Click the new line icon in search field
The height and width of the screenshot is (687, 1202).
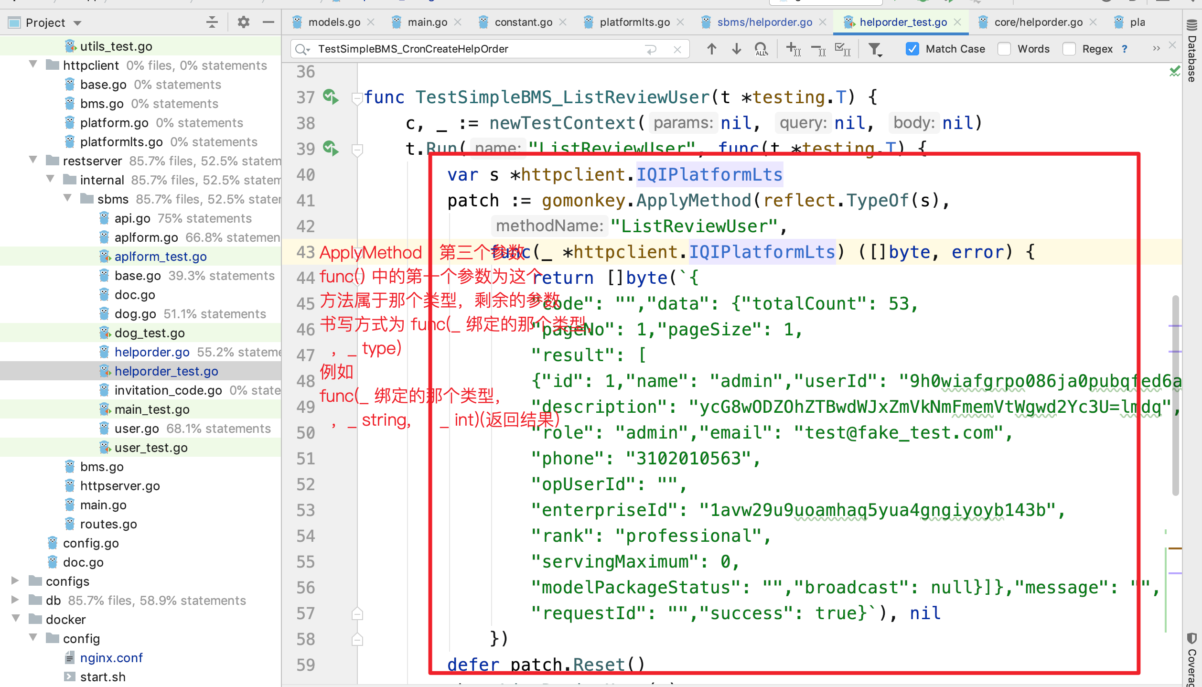[651, 49]
